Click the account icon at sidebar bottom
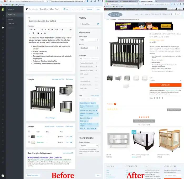This screenshot has width=184, height=179. (3, 176)
